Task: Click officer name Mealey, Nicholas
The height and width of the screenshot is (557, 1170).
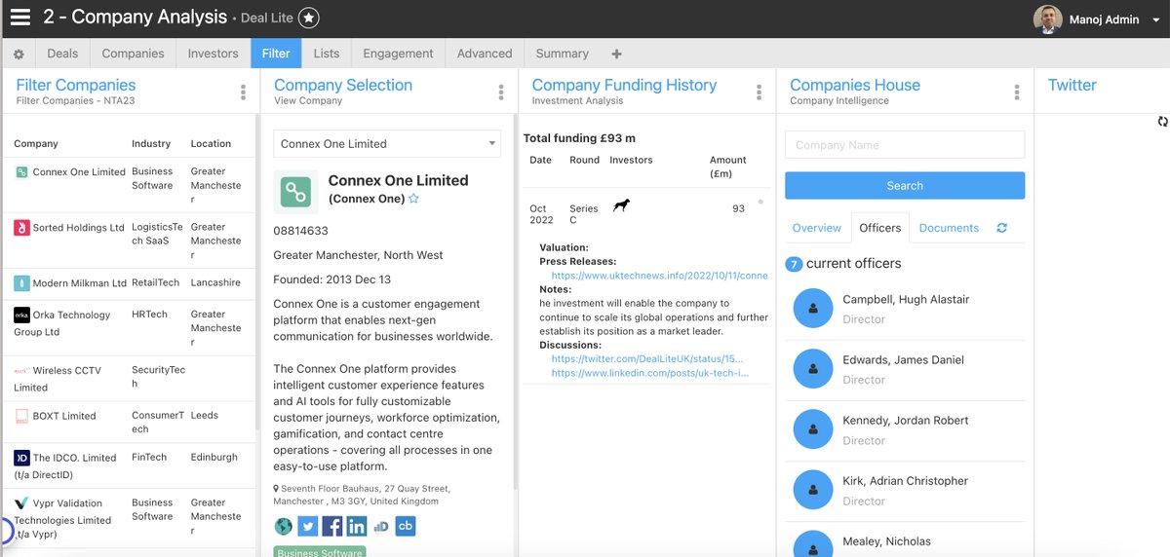Action: 886,541
